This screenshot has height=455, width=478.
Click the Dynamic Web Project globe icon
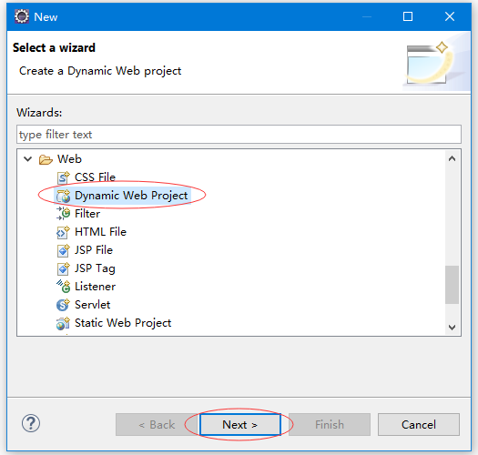63,196
